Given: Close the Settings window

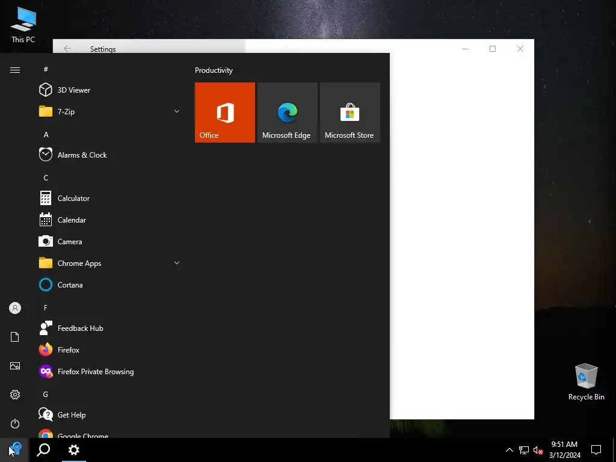Looking at the screenshot, I should click(x=520, y=49).
